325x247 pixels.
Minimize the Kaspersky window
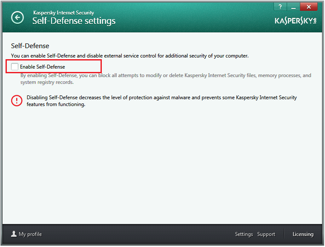293,7
